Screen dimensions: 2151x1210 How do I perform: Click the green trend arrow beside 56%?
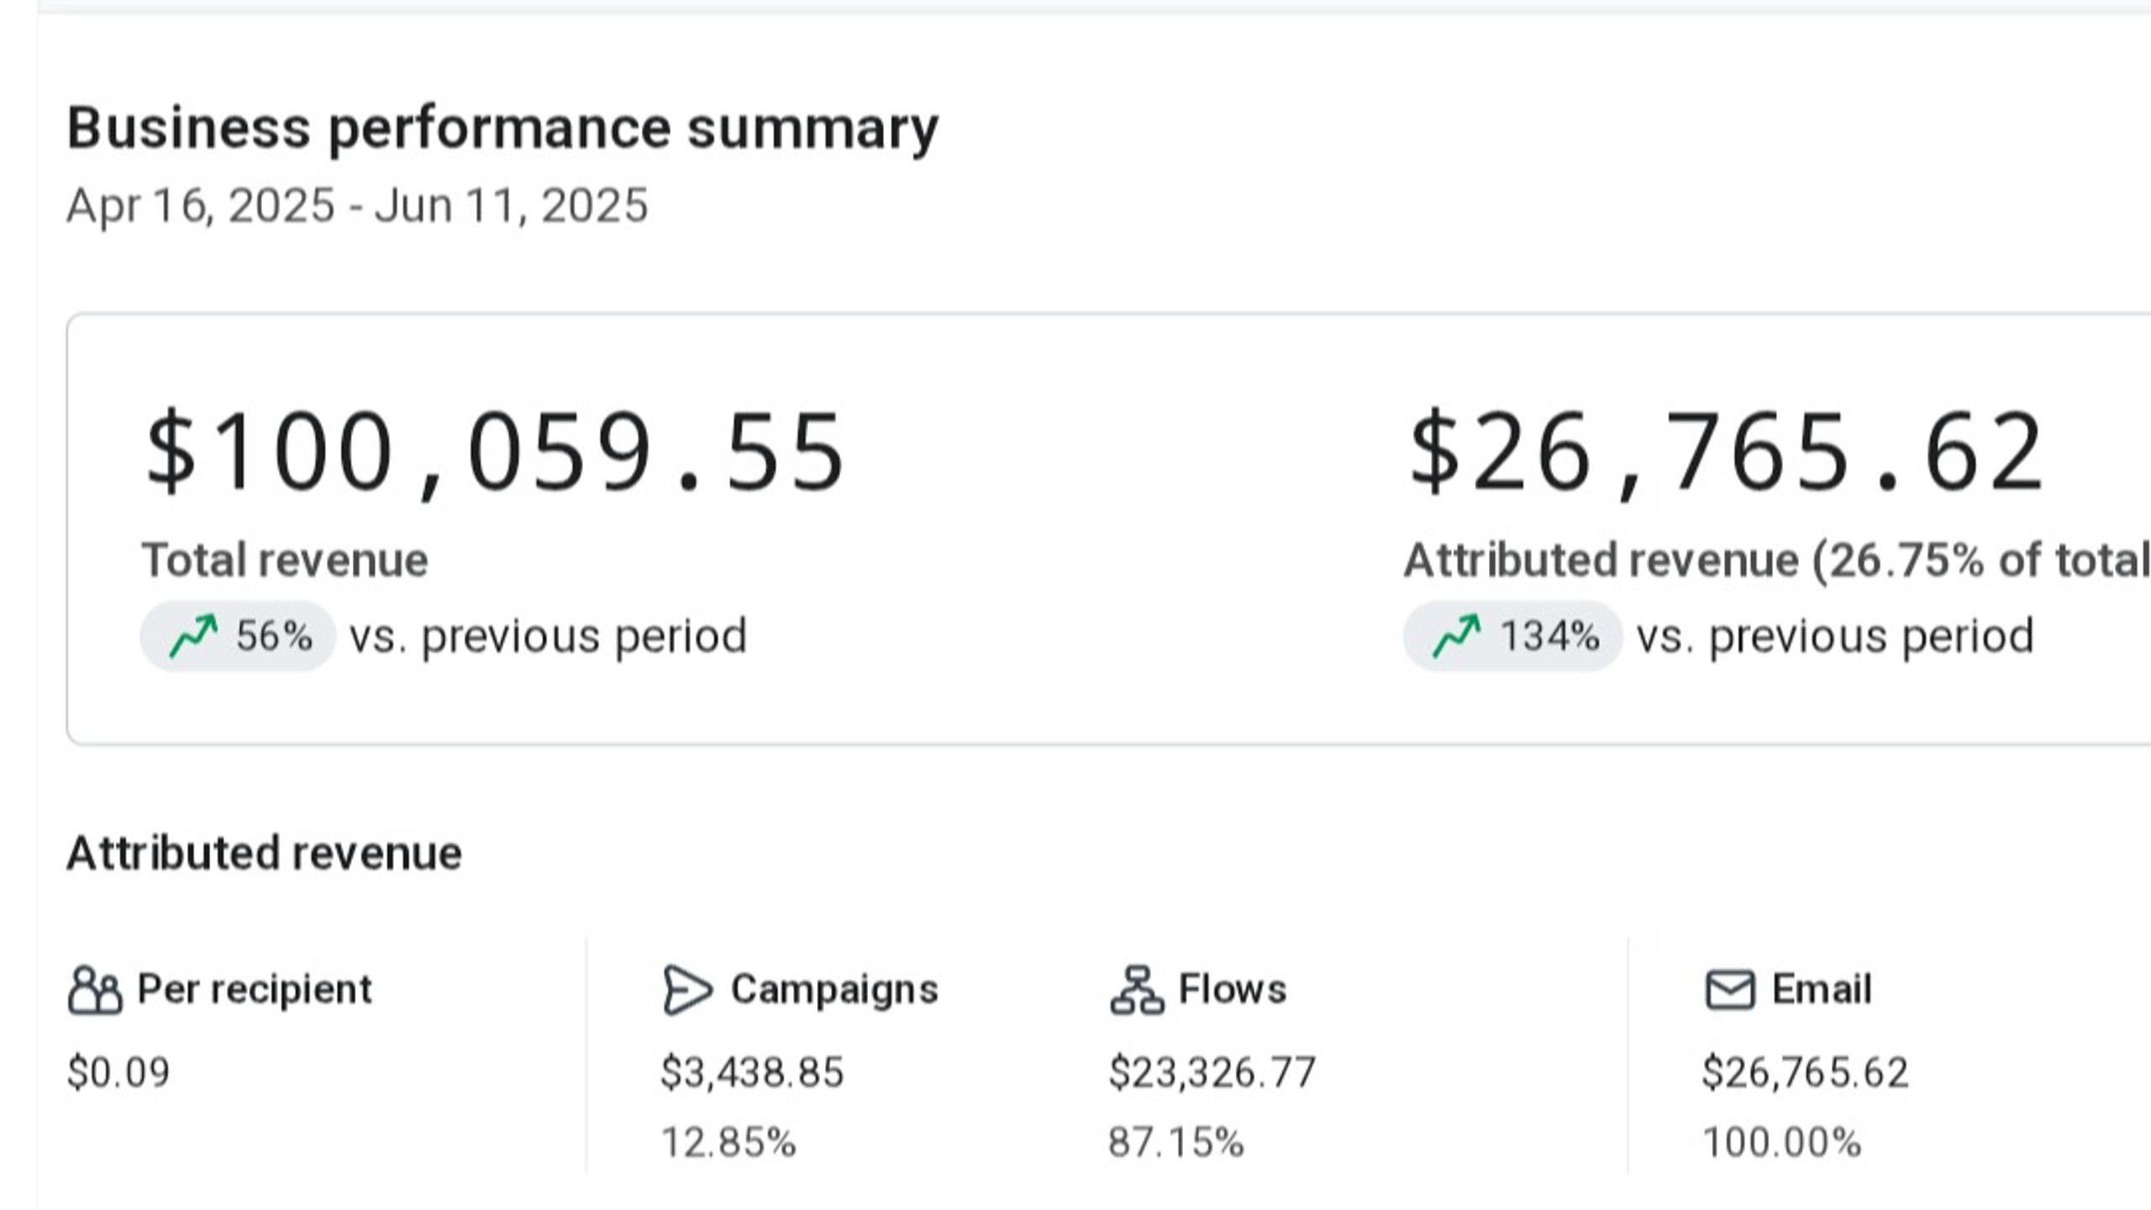point(193,636)
